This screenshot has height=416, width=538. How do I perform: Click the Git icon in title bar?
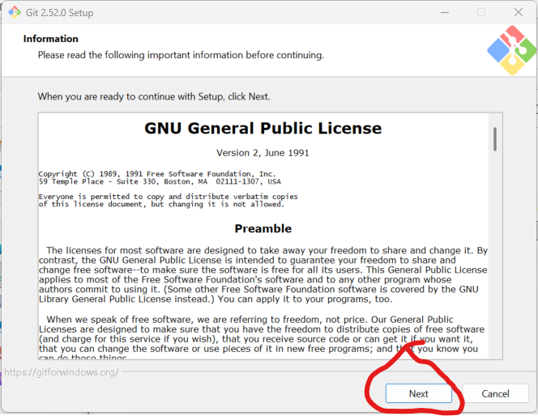point(15,12)
